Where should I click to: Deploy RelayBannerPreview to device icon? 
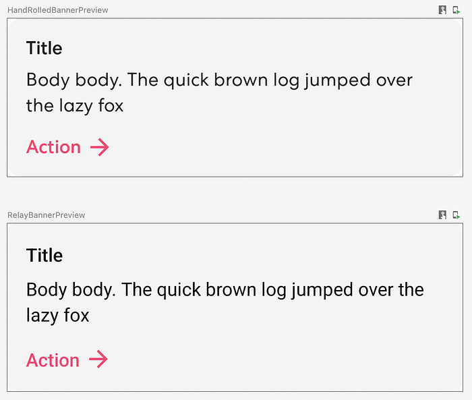pos(456,215)
